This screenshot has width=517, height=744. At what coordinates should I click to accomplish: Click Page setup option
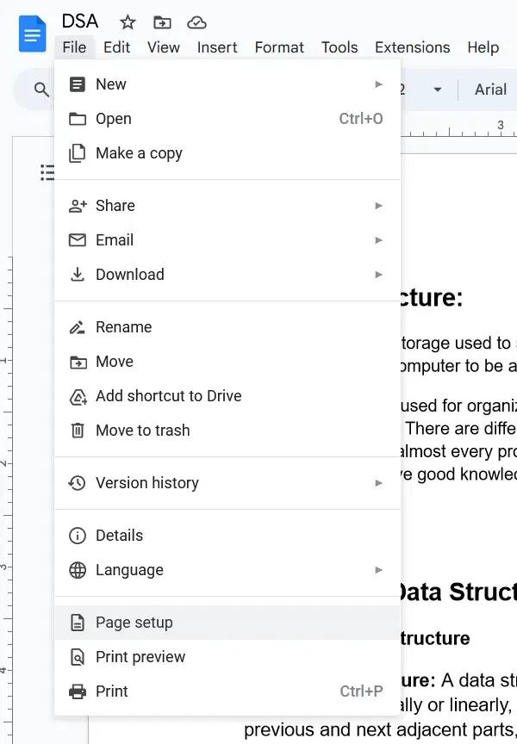[x=134, y=623]
